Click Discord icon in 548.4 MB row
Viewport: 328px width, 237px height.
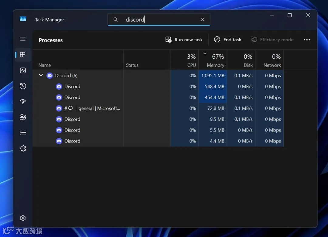click(59, 86)
